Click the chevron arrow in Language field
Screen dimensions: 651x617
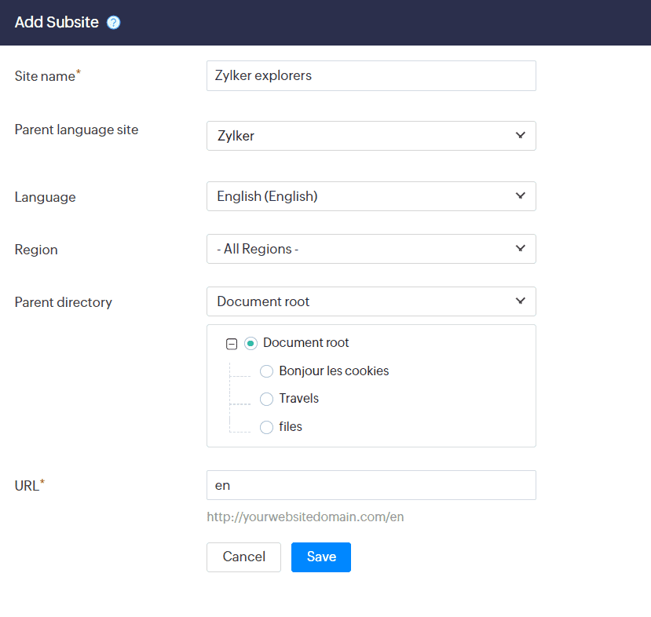pos(520,195)
